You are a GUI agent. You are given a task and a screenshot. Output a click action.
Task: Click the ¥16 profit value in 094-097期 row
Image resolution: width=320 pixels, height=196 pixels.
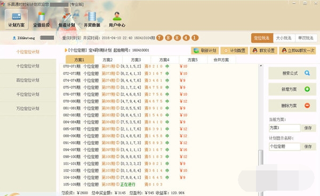pos(183,150)
